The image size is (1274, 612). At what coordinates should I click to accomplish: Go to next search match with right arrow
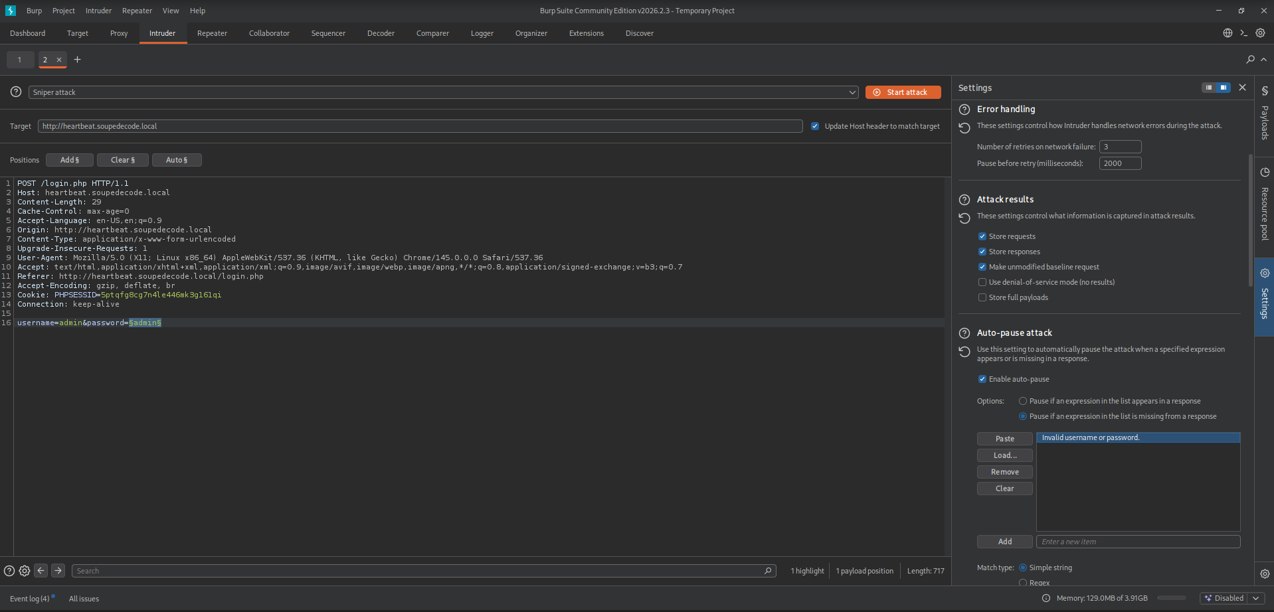pyautogui.click(x=58, y=570)
